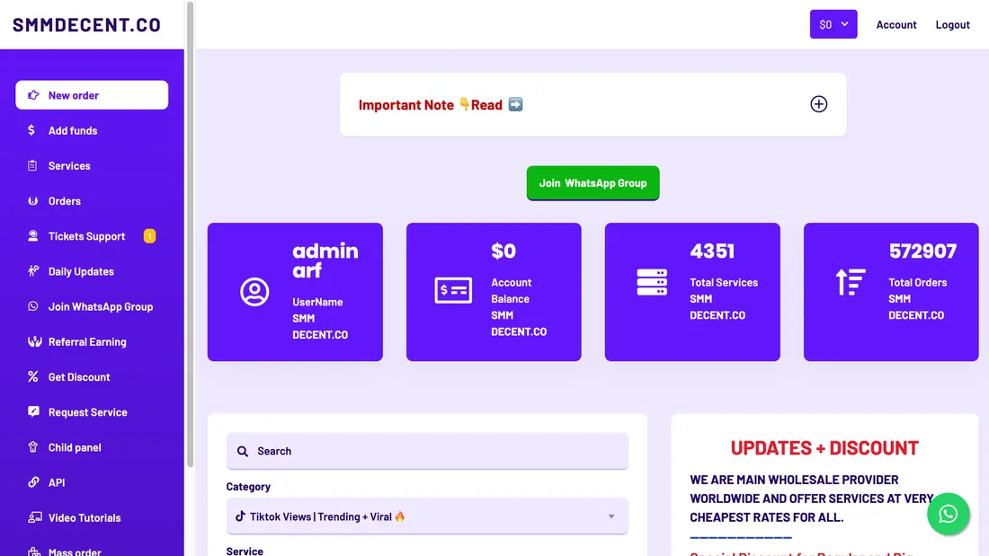Viewport: 989px width, 556px height.
Task: Go to Child panel menu item
Action: coord(92,447)
